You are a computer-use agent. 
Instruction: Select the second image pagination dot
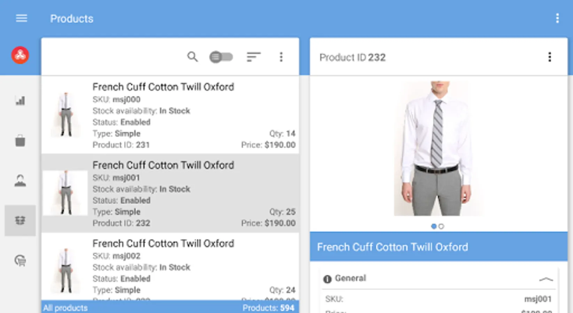[x=441, y=226]
